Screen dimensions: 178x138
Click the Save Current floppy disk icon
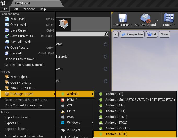coord(123,18)
